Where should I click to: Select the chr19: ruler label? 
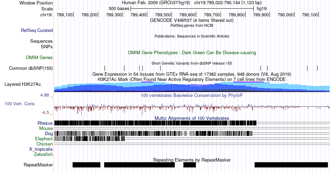click(47, 15)
